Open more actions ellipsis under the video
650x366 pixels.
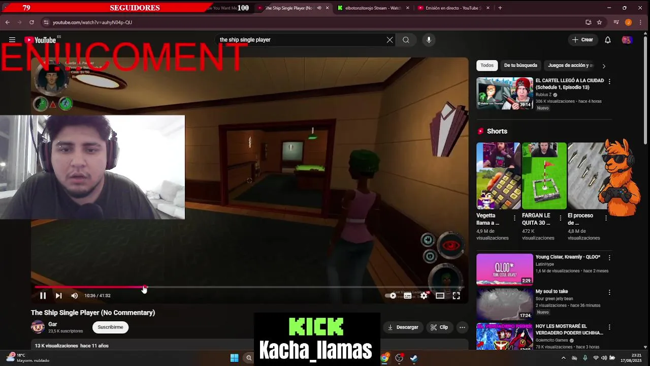462,327
